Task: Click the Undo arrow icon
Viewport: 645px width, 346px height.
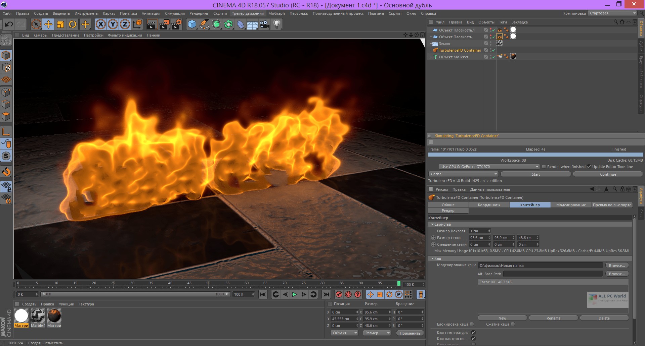Action: [9, 24]
